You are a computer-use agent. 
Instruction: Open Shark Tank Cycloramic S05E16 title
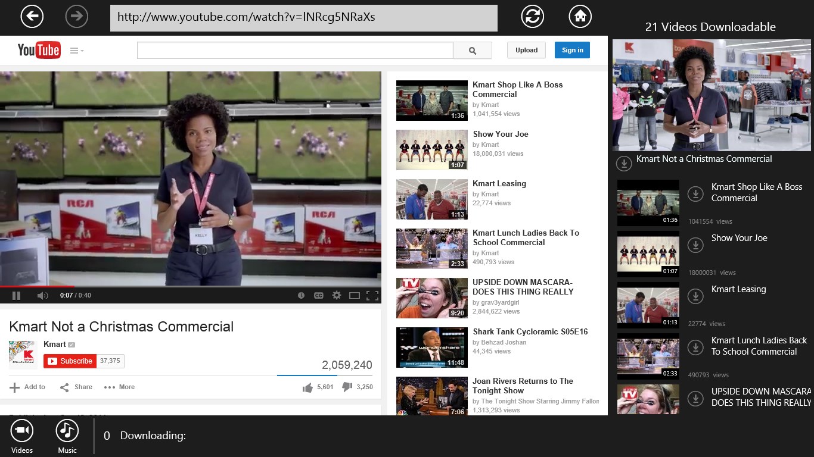530,331
